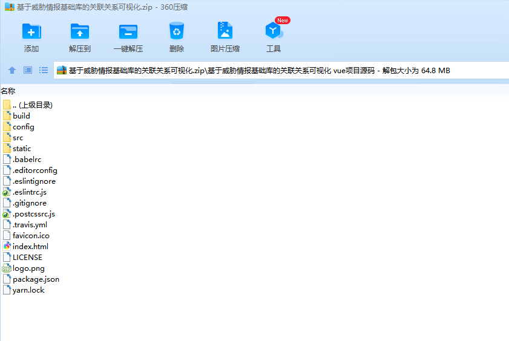Viewport: 509px width, 341px height.
Task: Select the build folder
Action: pyautogui.click(x=16, y=115)
